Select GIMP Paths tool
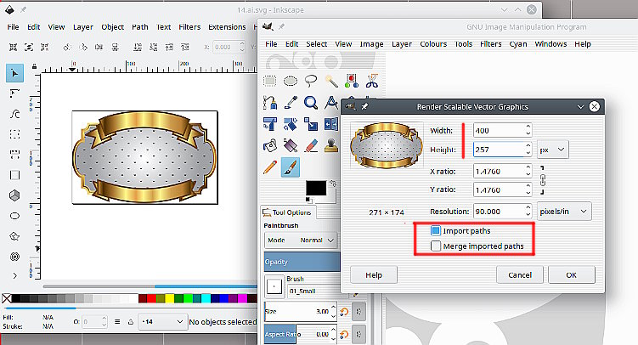Screen dimensions: 638x345 270,102
